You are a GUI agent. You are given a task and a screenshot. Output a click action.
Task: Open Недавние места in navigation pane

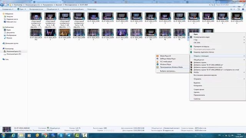12,19
